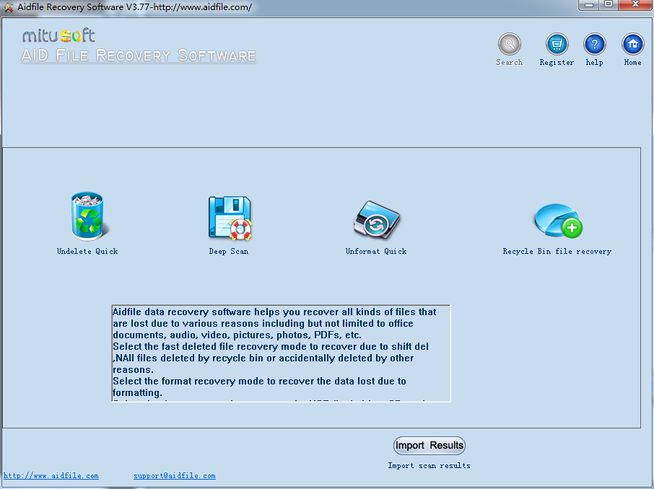This screenshot has width=654, height=489.
Task: Click the Recycle Bin file recovery label
Action: pyautogui.click(x=557, y=251)
